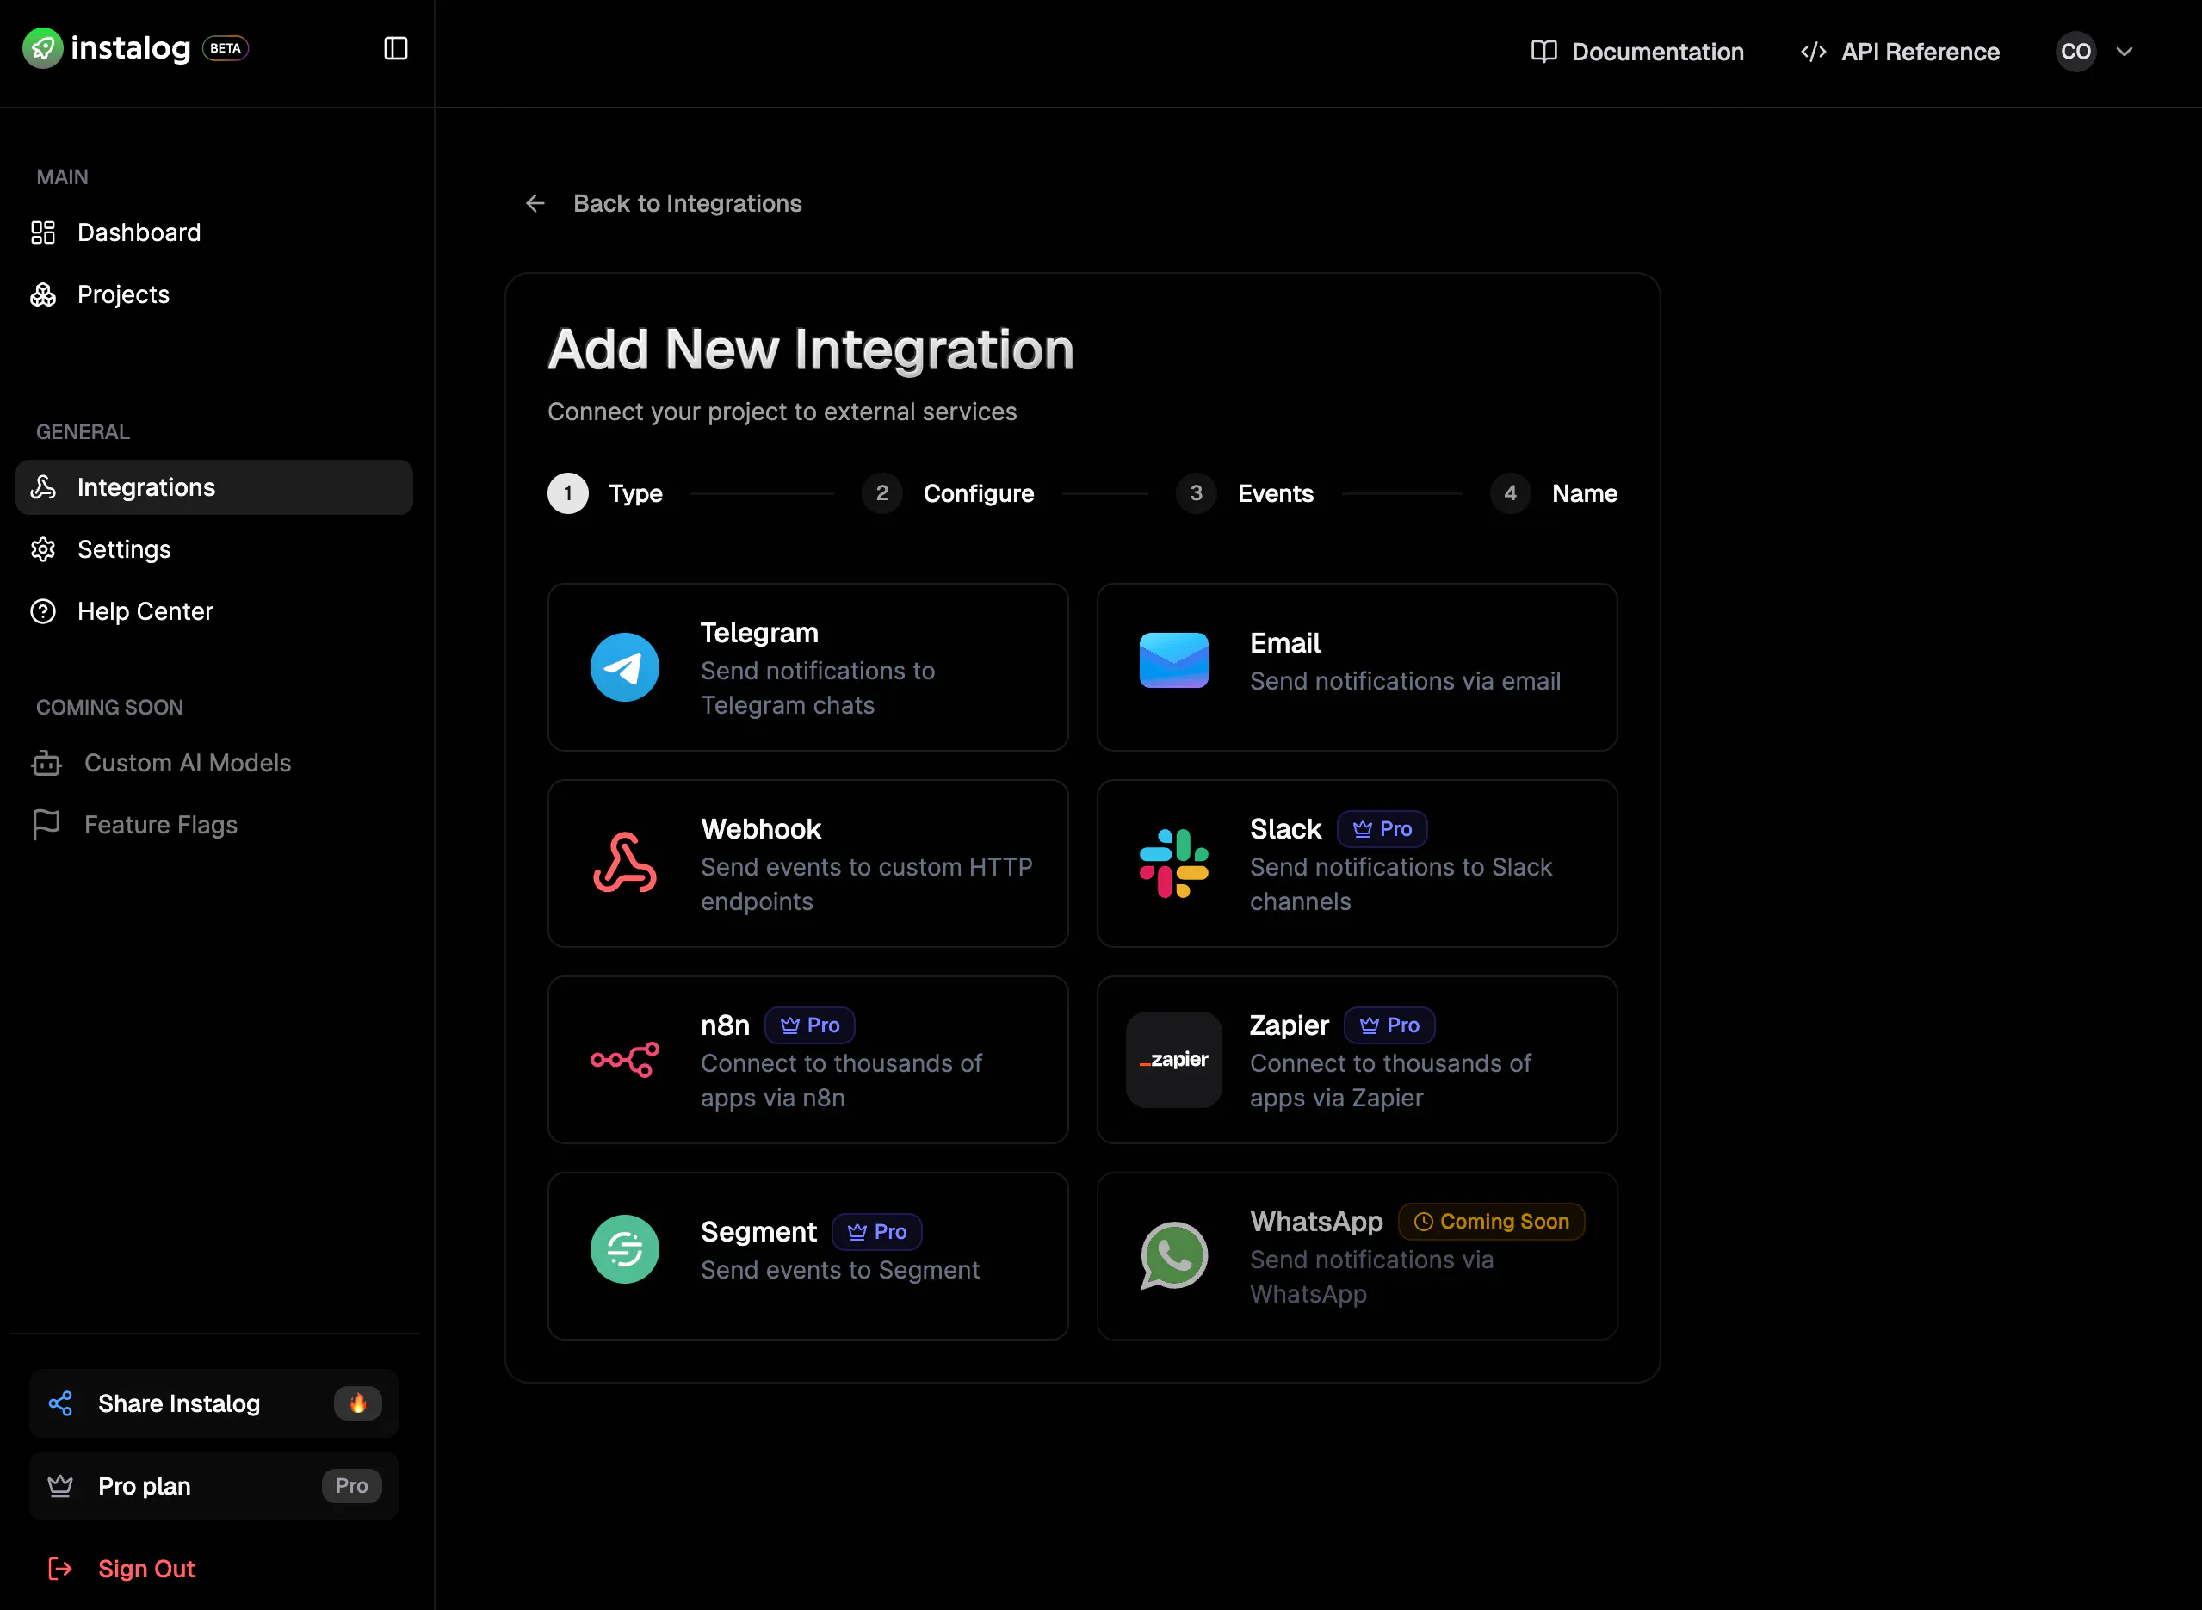The image size is (2202, 1610).
Task: Click the WhatsApp Coming Soon badge
Action: point(1492,1221)
